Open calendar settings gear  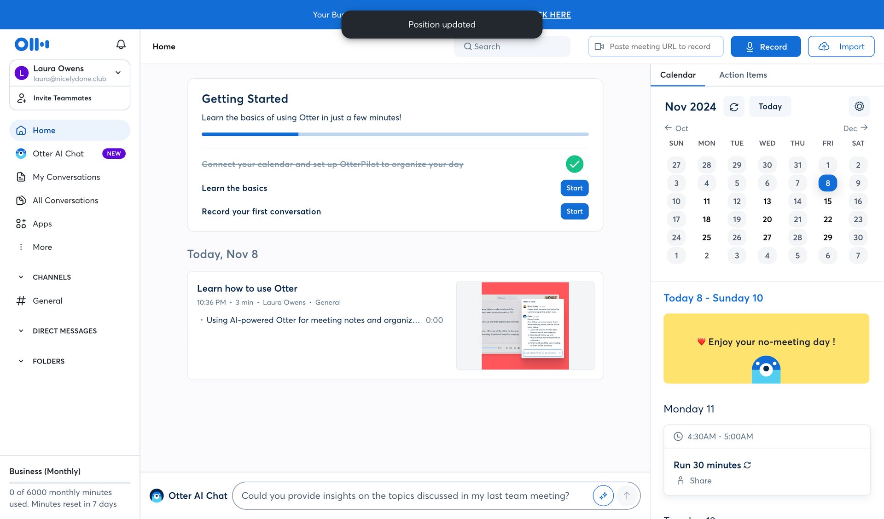pyautogui.click(x=859, y=106)
